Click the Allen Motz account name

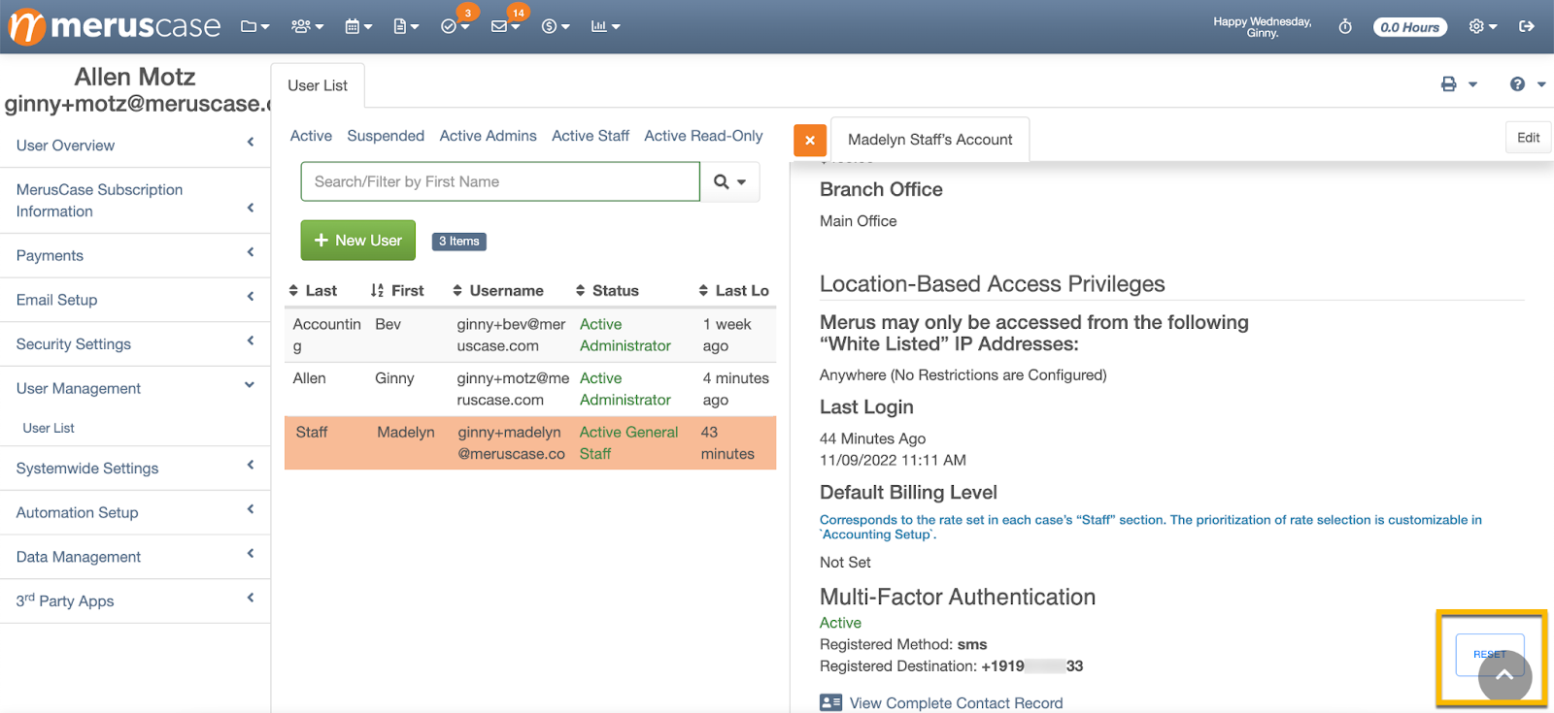[135, 77]
